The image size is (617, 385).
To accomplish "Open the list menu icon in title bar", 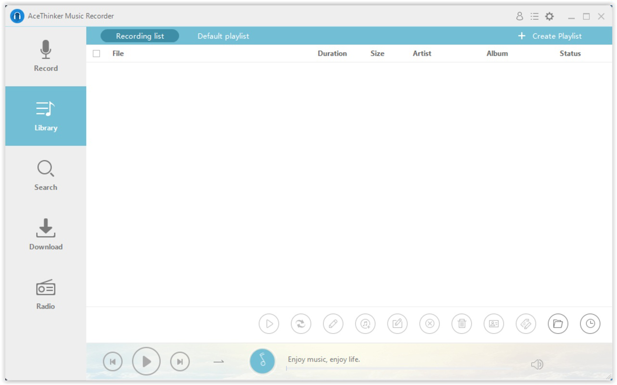I will pos(534,16).
